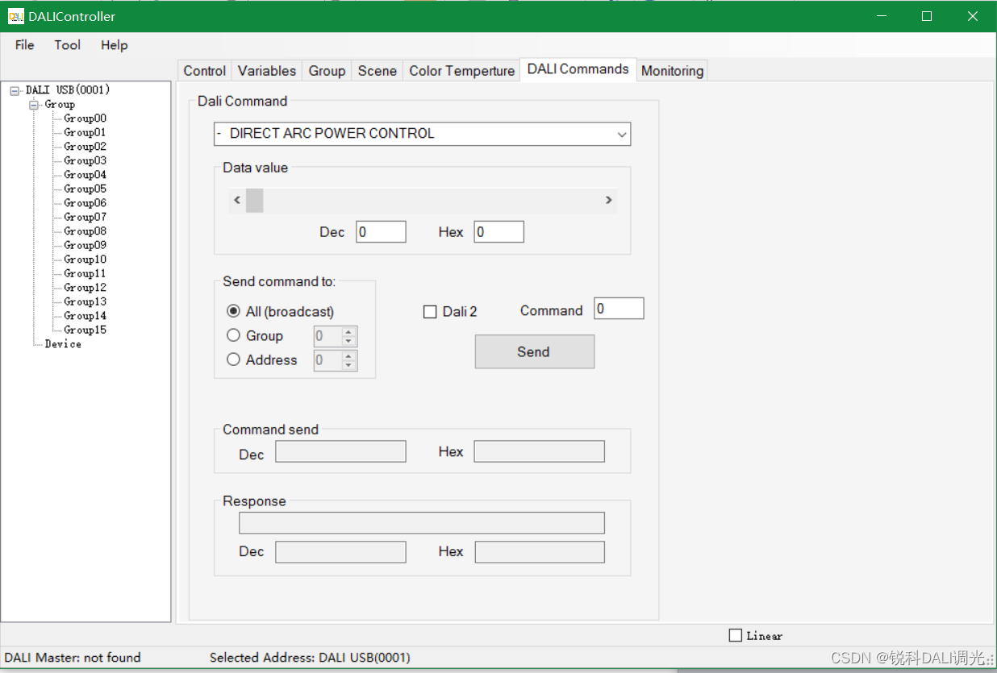Select the Address send option

coord(233,359)
